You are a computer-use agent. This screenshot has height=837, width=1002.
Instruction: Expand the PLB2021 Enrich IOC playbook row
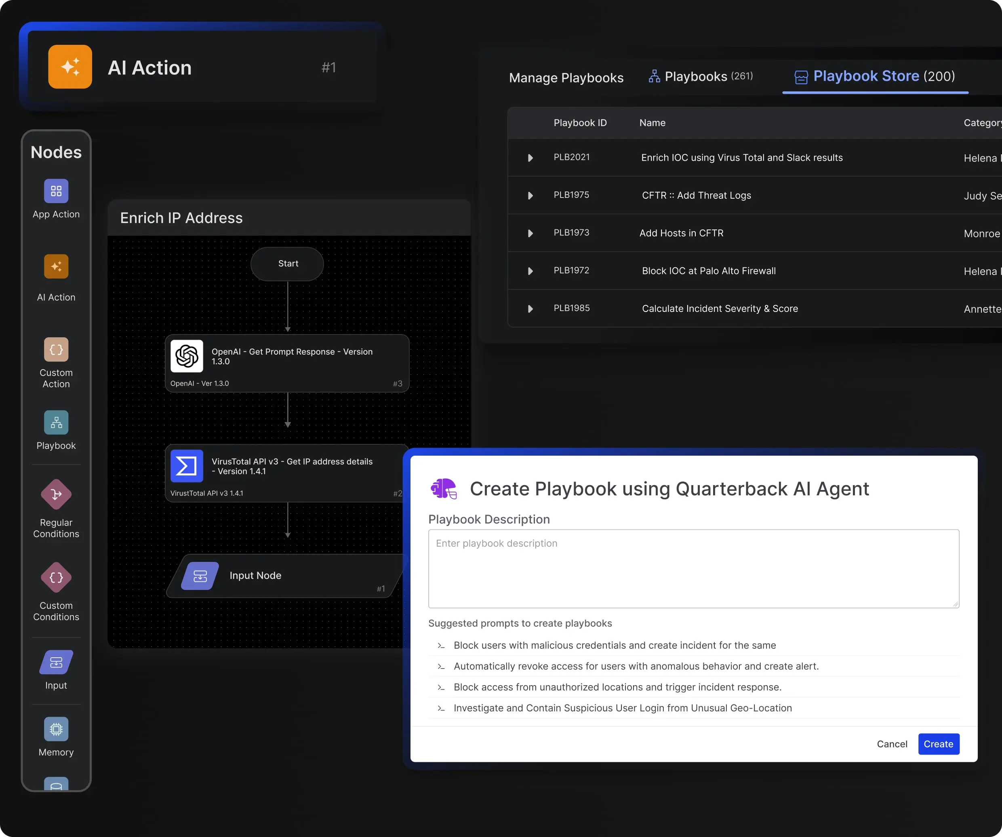tap(530, 158)
